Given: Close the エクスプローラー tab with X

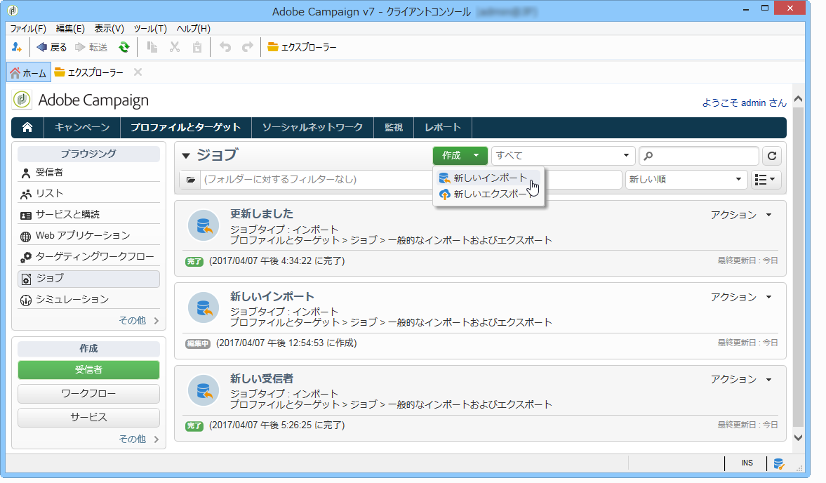Looking at the screenshot, I should (x=138, y=72).
